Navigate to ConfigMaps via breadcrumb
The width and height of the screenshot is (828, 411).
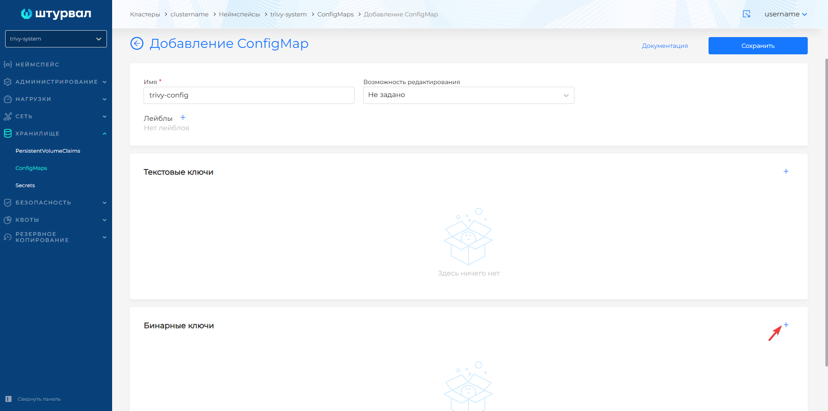[x=335, y=14]
